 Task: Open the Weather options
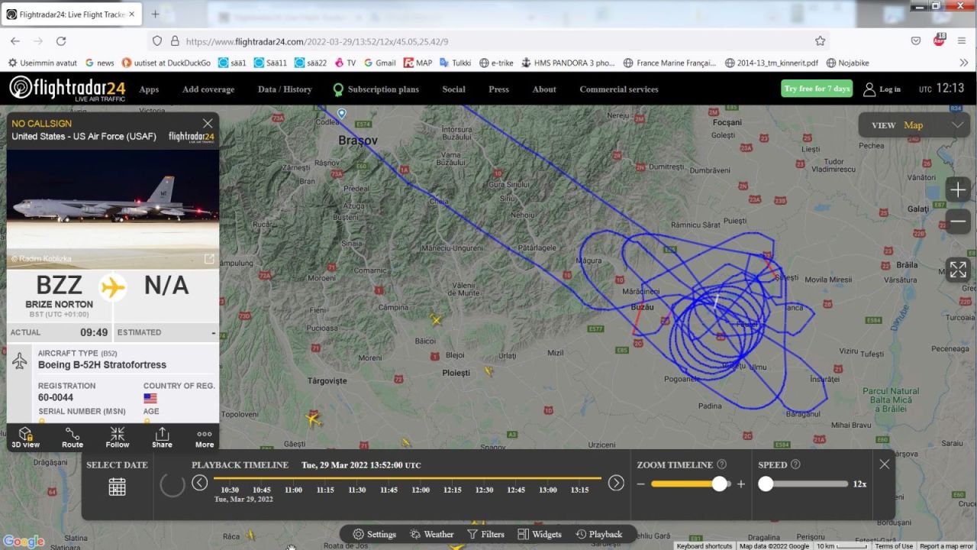click(x=431, y=535)
